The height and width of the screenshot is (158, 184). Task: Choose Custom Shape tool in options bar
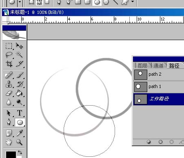tap(125, 2)
